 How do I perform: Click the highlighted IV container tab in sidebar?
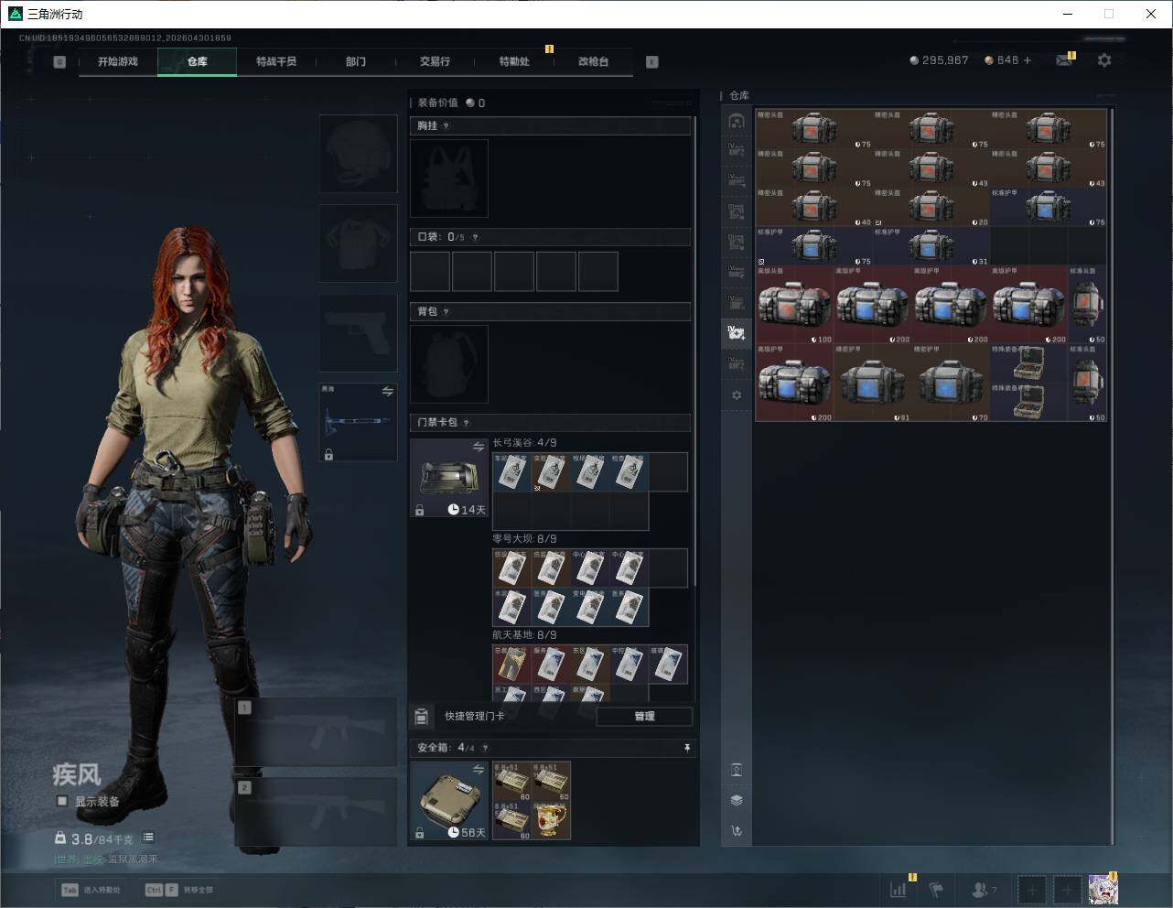click(737, 332)
